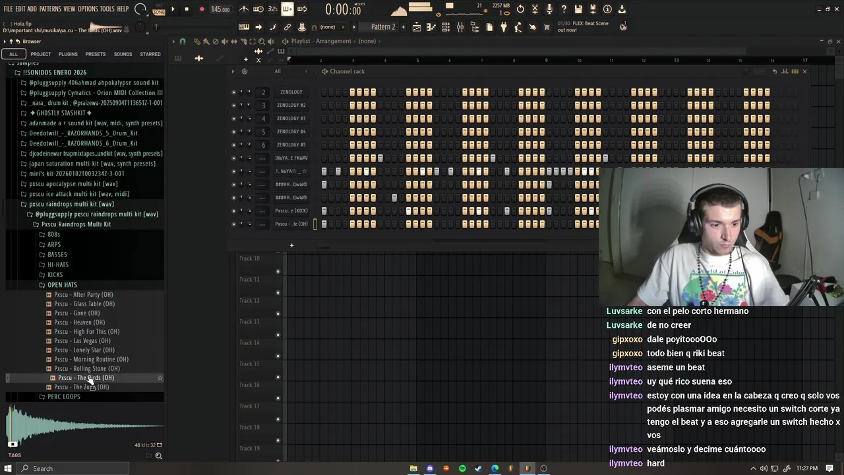844x475 pixels.
Task: Open the FILE menu
Action: coord(8,9)
